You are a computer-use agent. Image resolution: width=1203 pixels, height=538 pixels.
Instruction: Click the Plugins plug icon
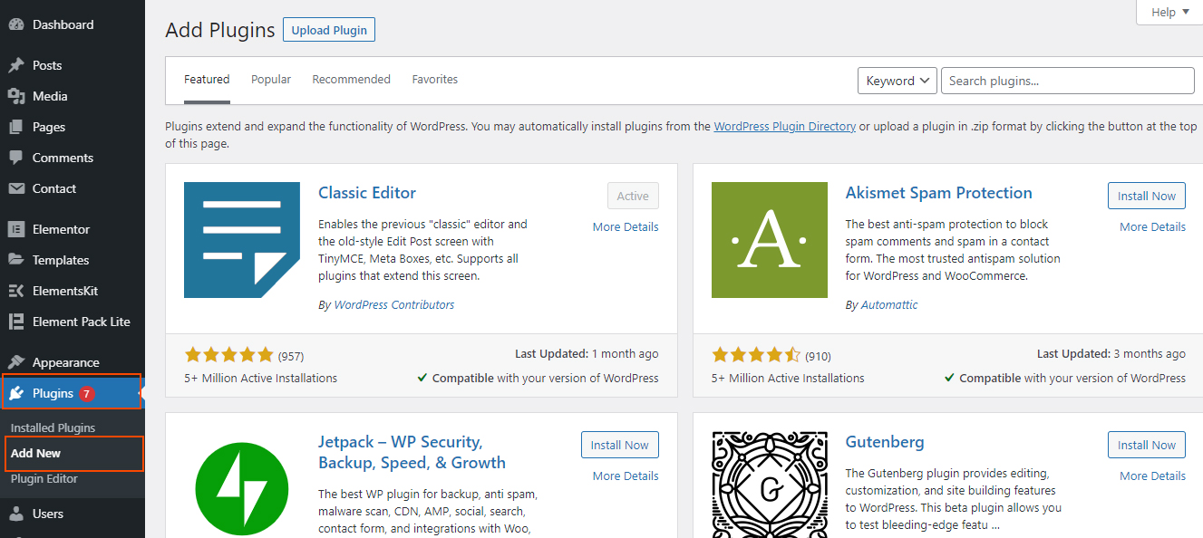(16, 393)
